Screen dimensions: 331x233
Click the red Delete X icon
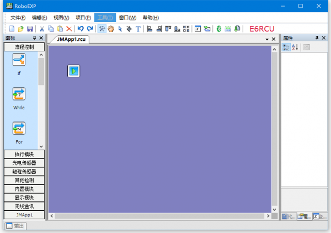tap(69, 29)
